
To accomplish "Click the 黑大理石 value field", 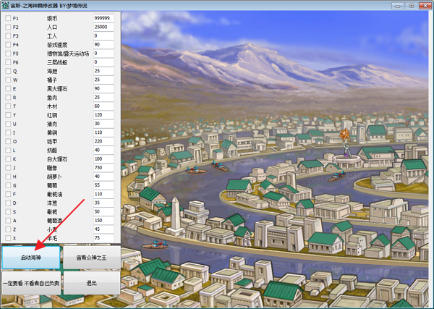I will pyautogui.click(x=103, y=88).
